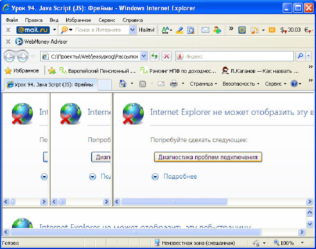The height and width of the screenshot is (249, 316).
Task: Click the 'Найти!' button
Action: 147,30
